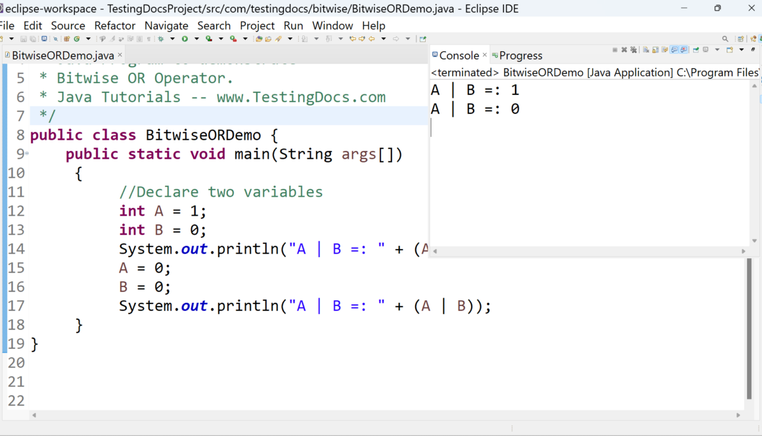Close the BitwiseORDemo.java editor tab
762x436 pixels.
pos(120,55)
